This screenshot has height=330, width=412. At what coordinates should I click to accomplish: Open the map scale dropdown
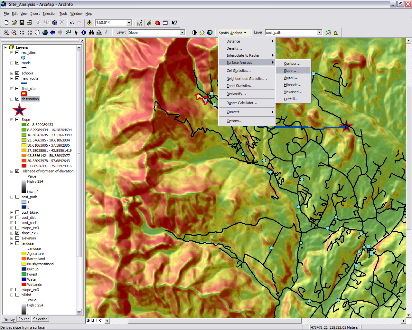point(129,23)
